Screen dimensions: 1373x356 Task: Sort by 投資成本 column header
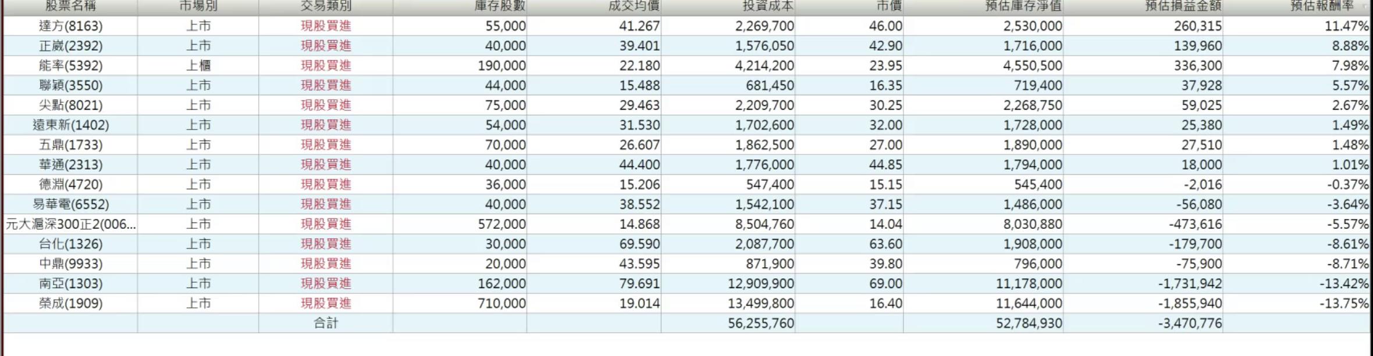pyautogui.click(x=768, y=6)
